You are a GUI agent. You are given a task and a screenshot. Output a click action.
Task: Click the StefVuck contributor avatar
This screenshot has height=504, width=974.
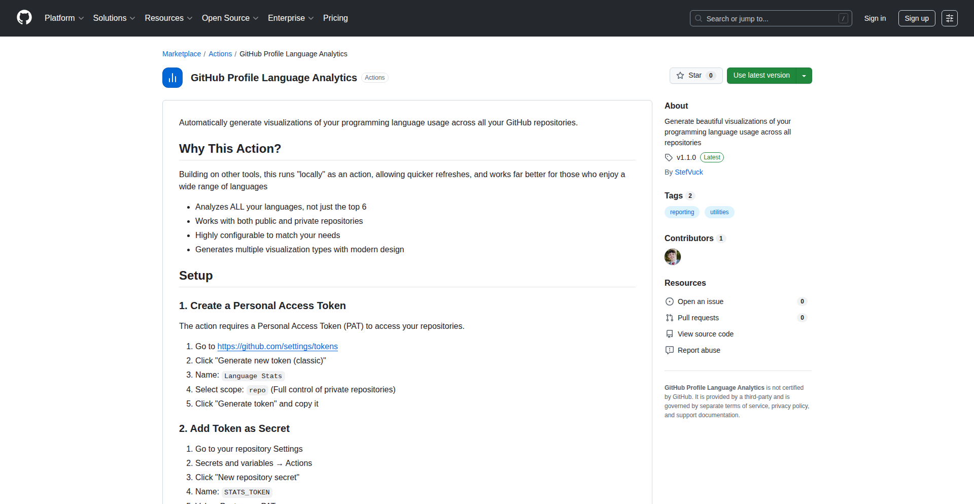click(672, 257)
